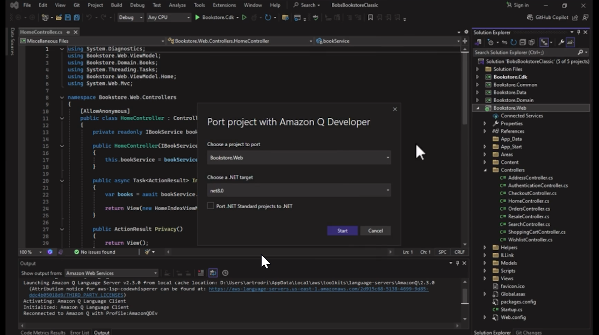The width and height of the screenshot is (599, 335).
Task: Open the Build menu
Action: click(x=117, y=5)
